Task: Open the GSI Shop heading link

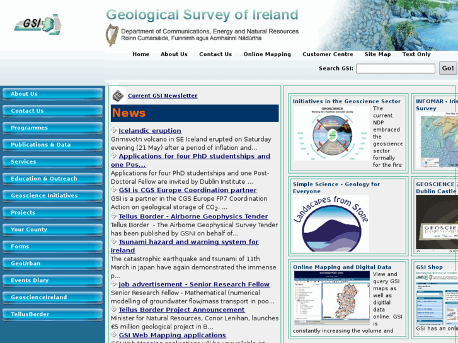Action: tap(430, 267)
